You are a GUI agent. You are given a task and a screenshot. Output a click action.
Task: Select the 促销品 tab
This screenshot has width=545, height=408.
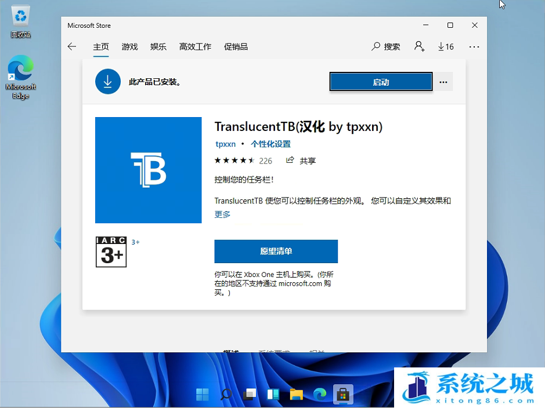[x=236, y=46]
